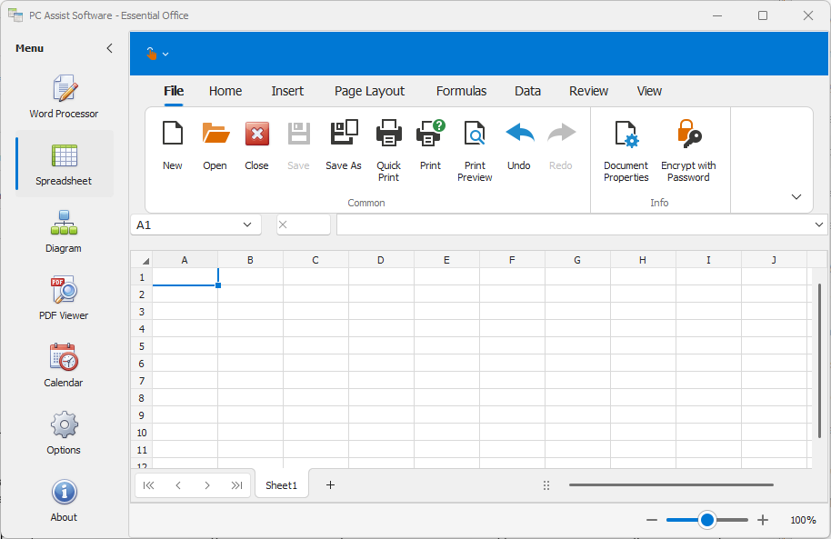Collapse the ribbon using the chevron
The height and width of the screenshot is (539, 831).
tap(796, 197)
